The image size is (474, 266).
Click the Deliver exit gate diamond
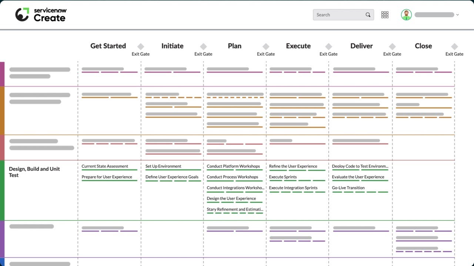coord(392,47)
